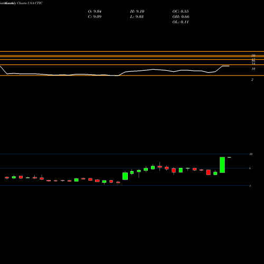Click the 1 label on the candlestick price axis
The image size is (264, 264).
250,186
